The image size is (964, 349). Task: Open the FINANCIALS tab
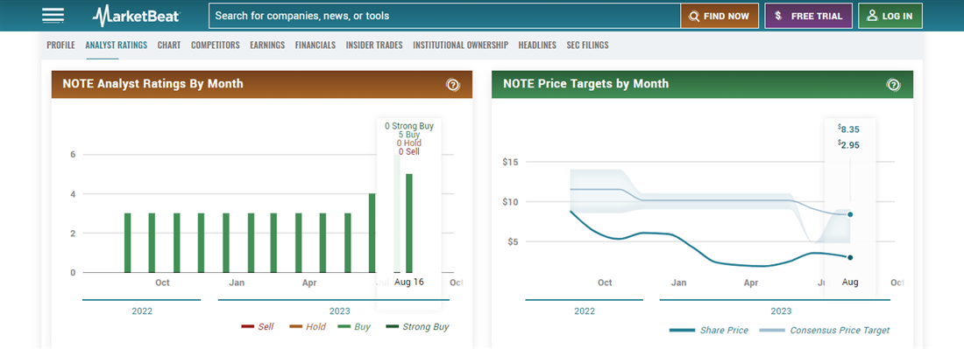tap(315, 45)
